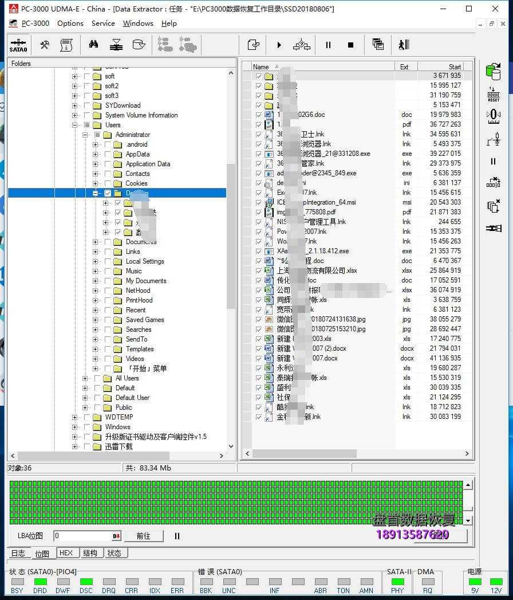
Task: Uncheck the 新建 (2).docx file checkbox
Action: click(259, 348)
